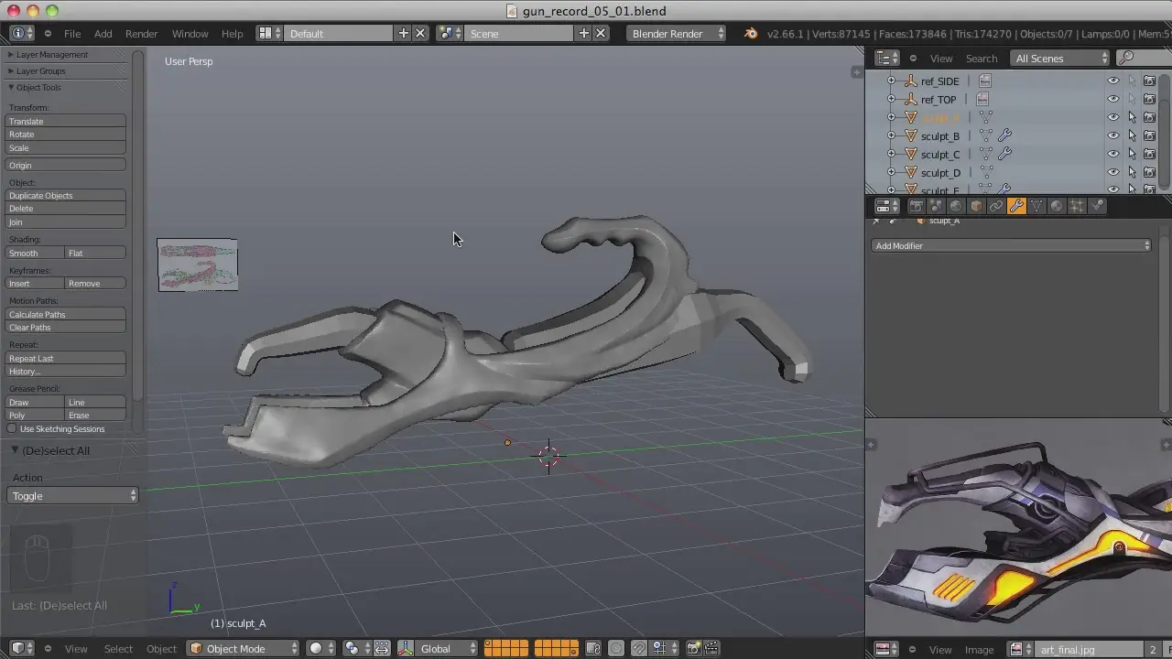The width and height of the screenshot is (1172, 659).
Task: Expand the ref_SIDE tree node
Action: [891, 81]
